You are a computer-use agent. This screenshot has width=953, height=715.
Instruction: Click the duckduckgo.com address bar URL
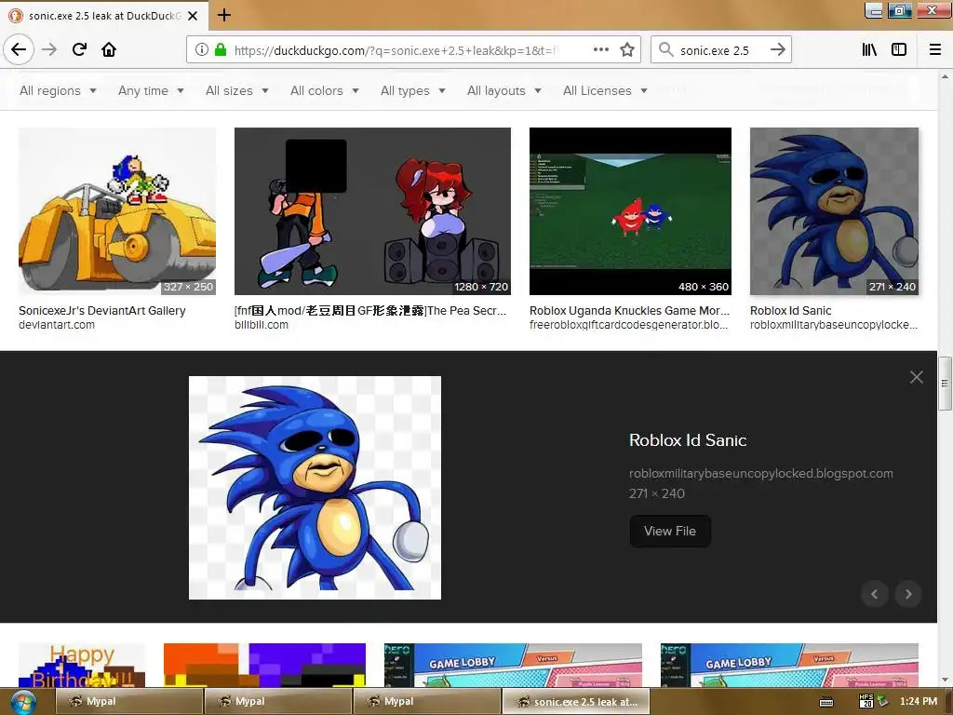tap(395, 50)
